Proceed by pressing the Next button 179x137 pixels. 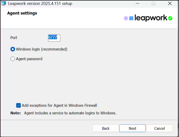[x=132, y=128]
